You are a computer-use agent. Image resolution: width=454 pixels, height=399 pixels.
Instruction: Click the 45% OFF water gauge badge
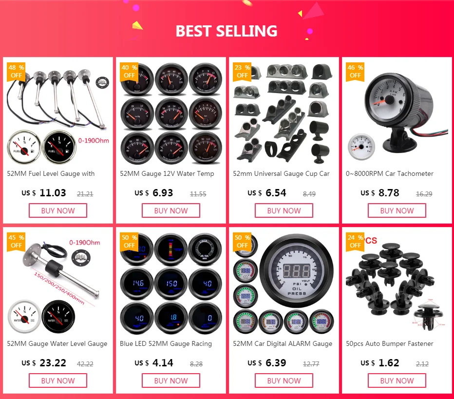click(x=16, y=242)
